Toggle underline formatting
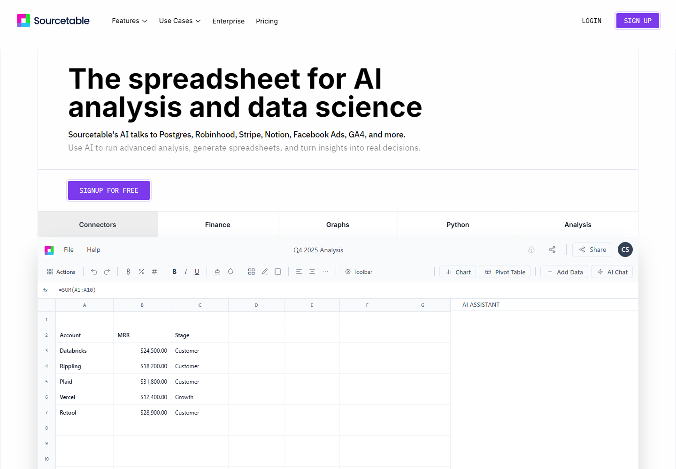The height and width of the screenshot is (469, 676). [x=197, y=272]
